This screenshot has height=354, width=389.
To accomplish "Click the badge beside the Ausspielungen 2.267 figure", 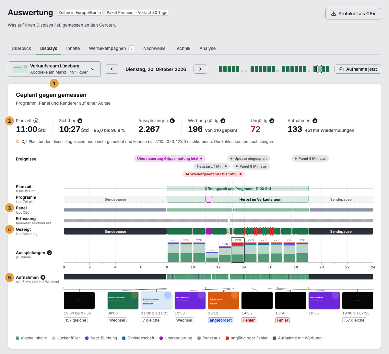I will tap(172, 121).
